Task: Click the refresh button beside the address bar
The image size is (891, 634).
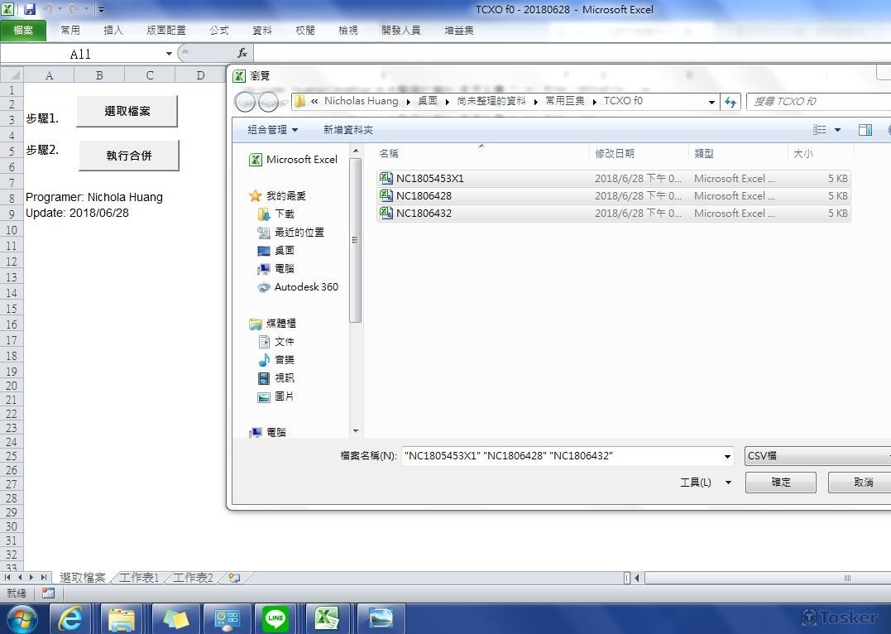Action: pyautogui.click(x=730, y=102)
